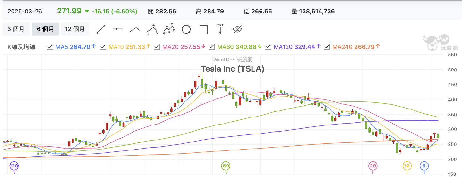The image size is (462, 178).
Task: Uncheck the MA10 moving average checkbox
Action: coord(103,47)
